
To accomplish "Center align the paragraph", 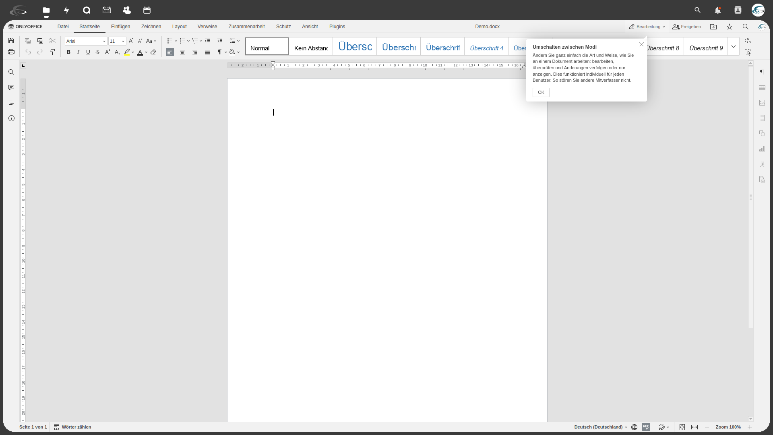I will (x=182, y=52).
